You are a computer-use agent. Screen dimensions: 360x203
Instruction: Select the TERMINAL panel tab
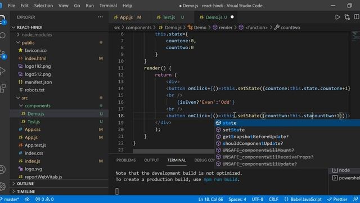pos(177,160)
